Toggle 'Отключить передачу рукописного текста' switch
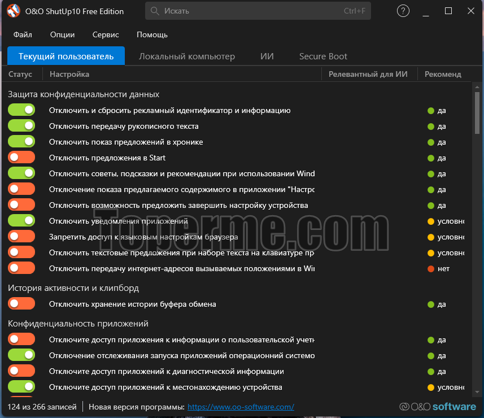Image resolution: width=484 pixels, height=418 pixels. (21, 125)
